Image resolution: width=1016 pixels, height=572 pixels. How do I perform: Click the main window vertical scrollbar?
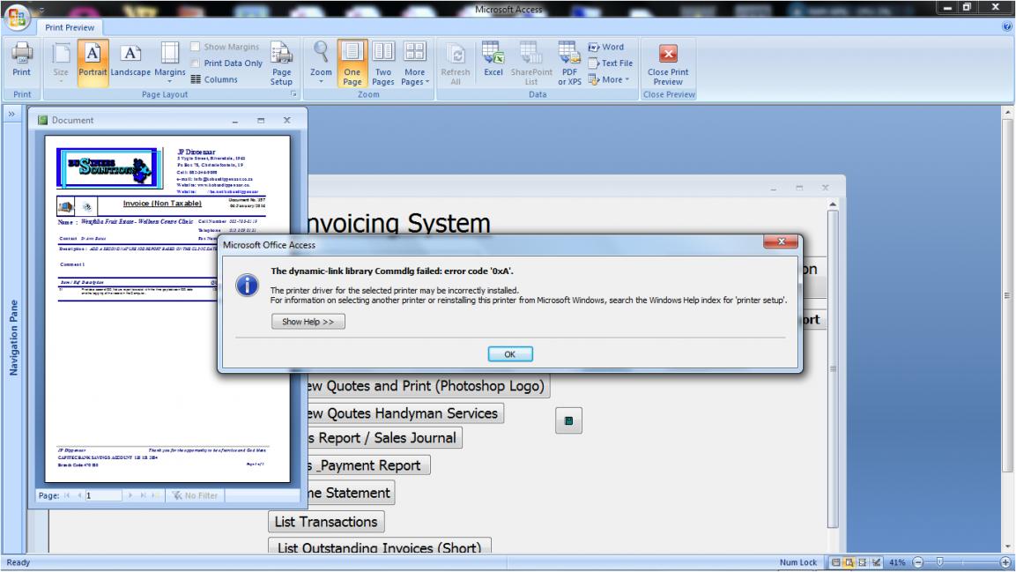click(x=1007, y=329)
